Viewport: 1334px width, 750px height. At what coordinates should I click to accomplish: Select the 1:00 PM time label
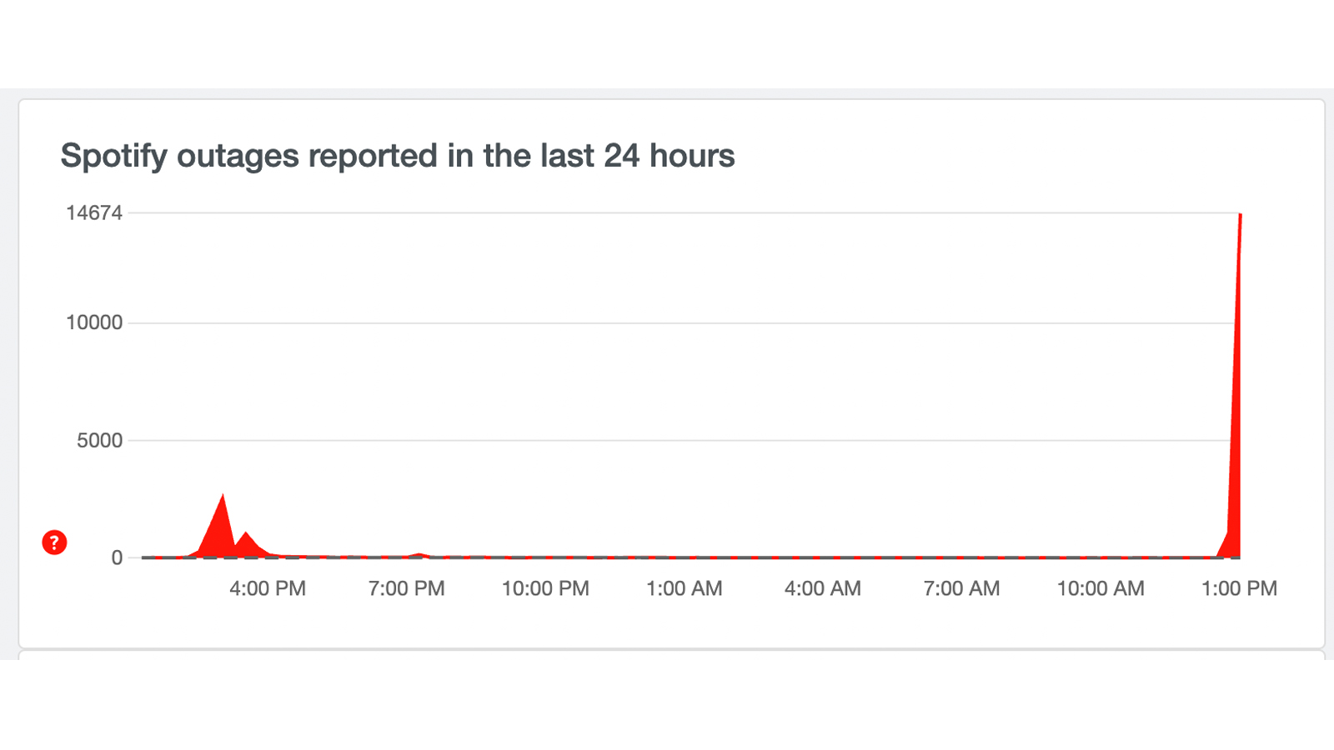pyautogui.click(x=1239, y=588)
